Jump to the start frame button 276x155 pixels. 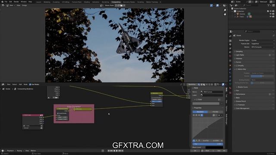click(x=109, y=151)
